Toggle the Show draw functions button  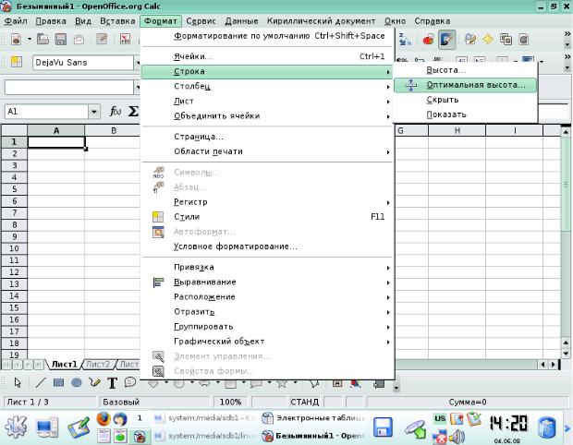(x=446, y=39)
